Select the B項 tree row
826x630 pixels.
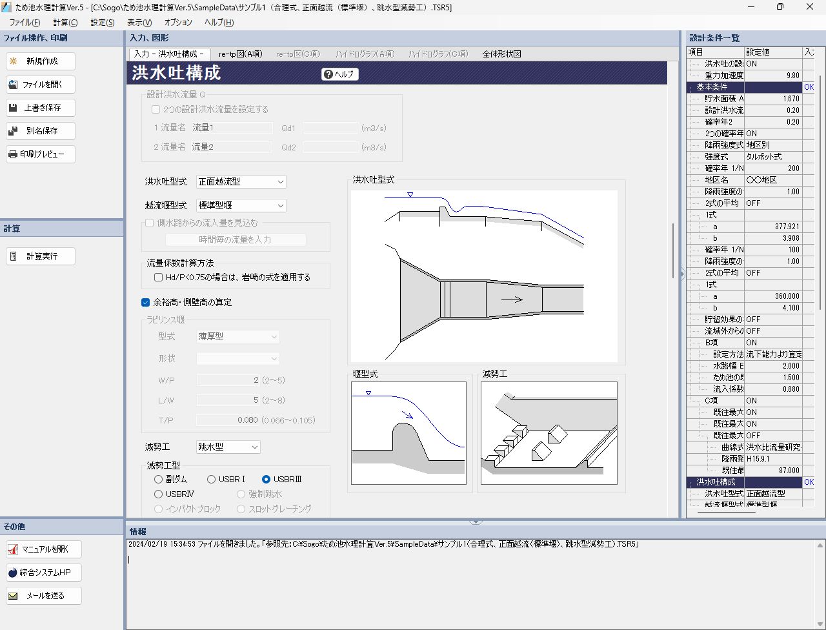[x=711, y=343]
